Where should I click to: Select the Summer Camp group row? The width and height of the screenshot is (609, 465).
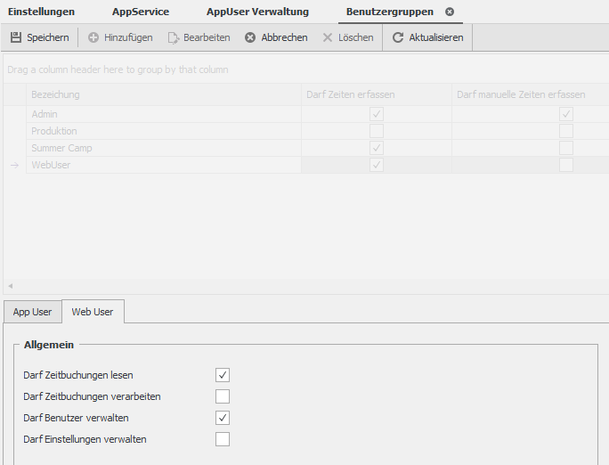tap(61, 148)
